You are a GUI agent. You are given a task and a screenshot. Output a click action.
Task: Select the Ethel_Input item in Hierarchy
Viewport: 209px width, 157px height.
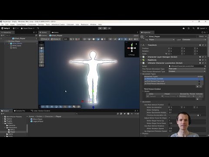pos(17,46)
